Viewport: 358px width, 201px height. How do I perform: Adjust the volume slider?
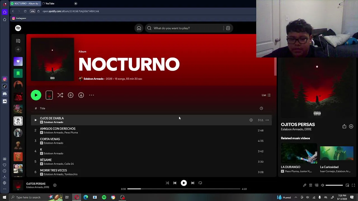(334, 185)
